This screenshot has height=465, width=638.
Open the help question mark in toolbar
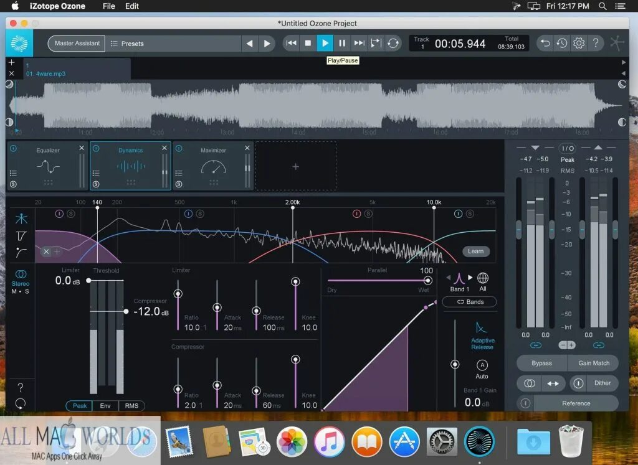pos(595,43)
